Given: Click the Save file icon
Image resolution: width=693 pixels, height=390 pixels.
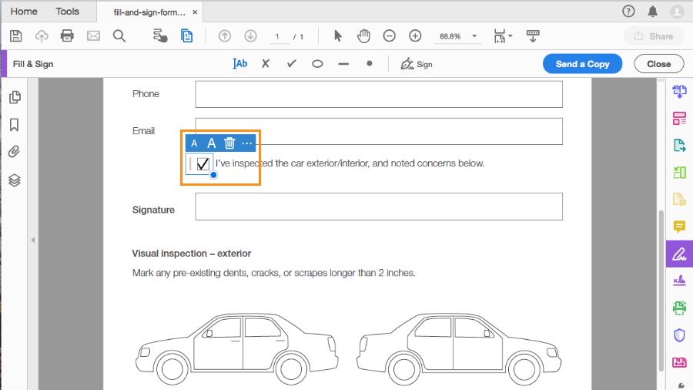Looking at the screenshot, I should click(x=16, y=36).
